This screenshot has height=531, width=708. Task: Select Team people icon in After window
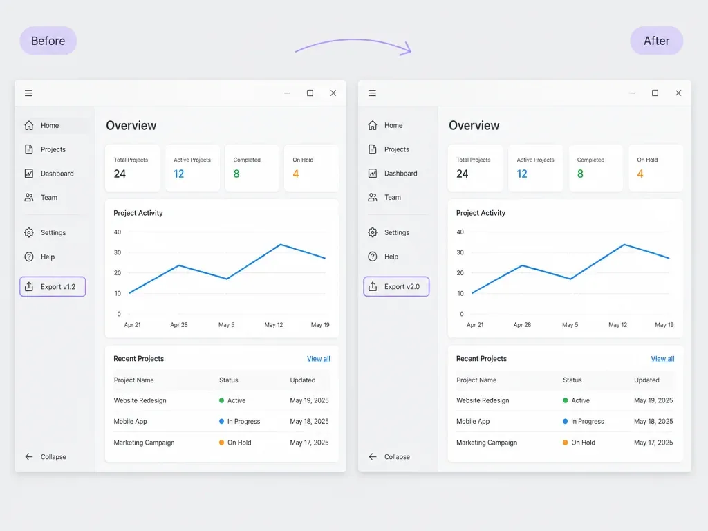coord(373,197)
